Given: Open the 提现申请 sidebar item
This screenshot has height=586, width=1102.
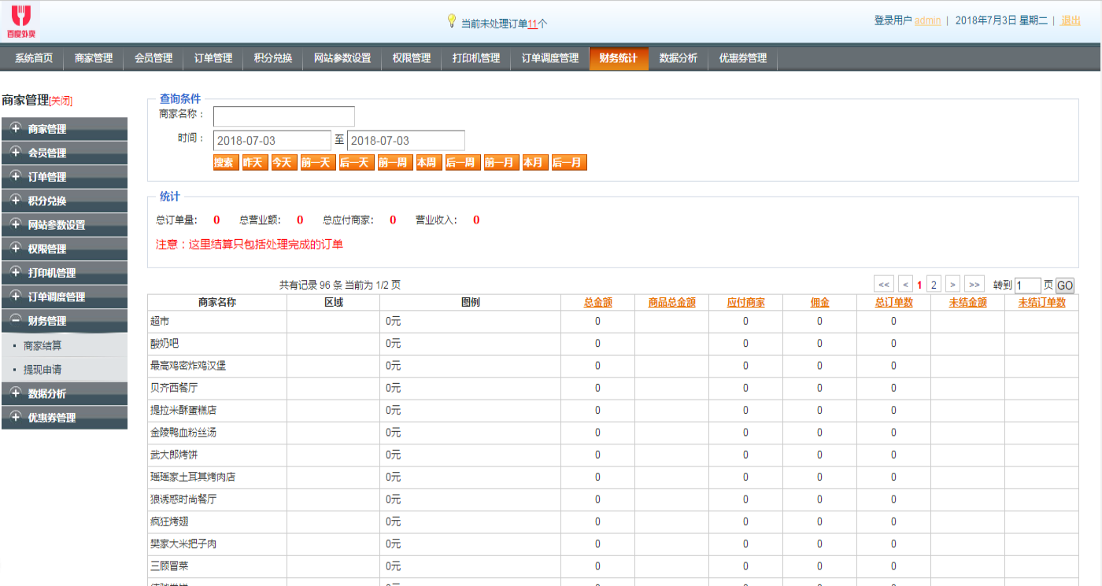Looking at the screenshot, I should pos(43,370).
